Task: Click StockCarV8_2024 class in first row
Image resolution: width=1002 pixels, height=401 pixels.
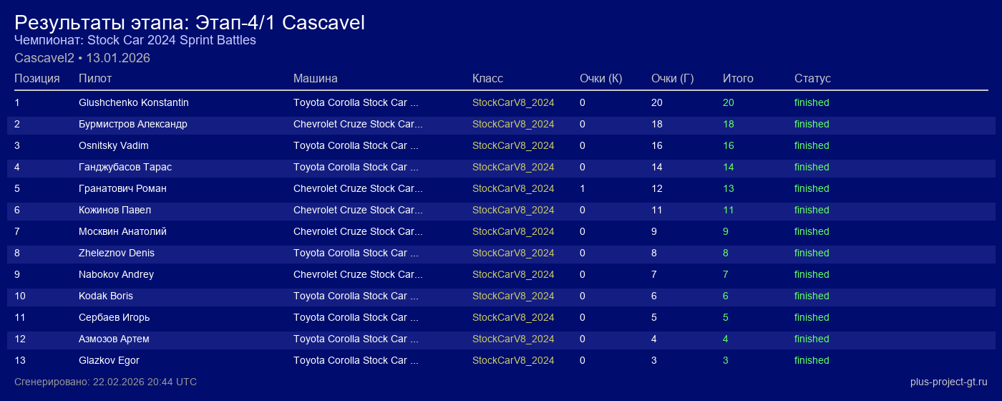Action: tap(513, 102)
